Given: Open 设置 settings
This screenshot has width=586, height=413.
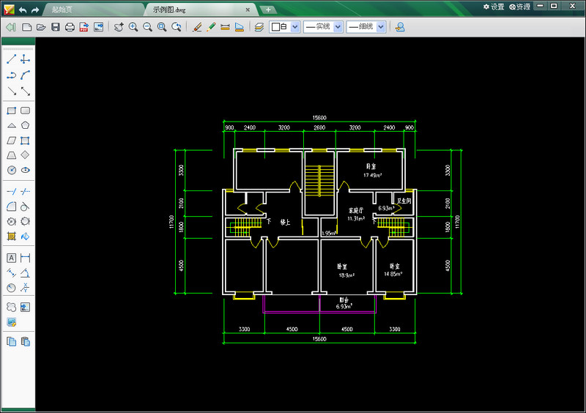Looking at the screenshot, I should click(493, 7).
